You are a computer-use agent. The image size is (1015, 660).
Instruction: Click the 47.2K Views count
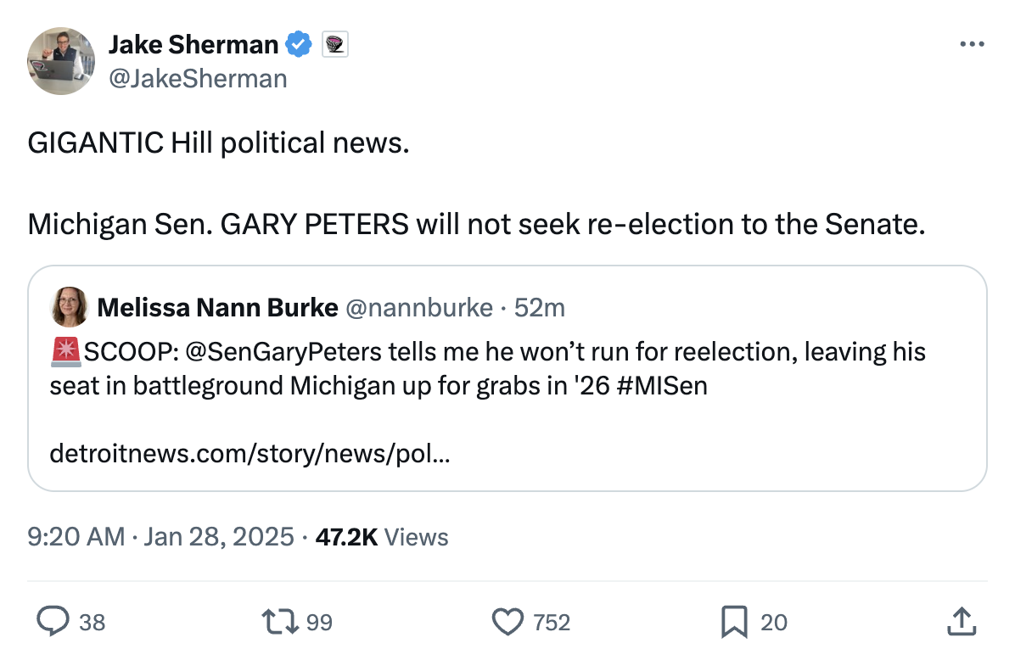(x=381, y=536)
